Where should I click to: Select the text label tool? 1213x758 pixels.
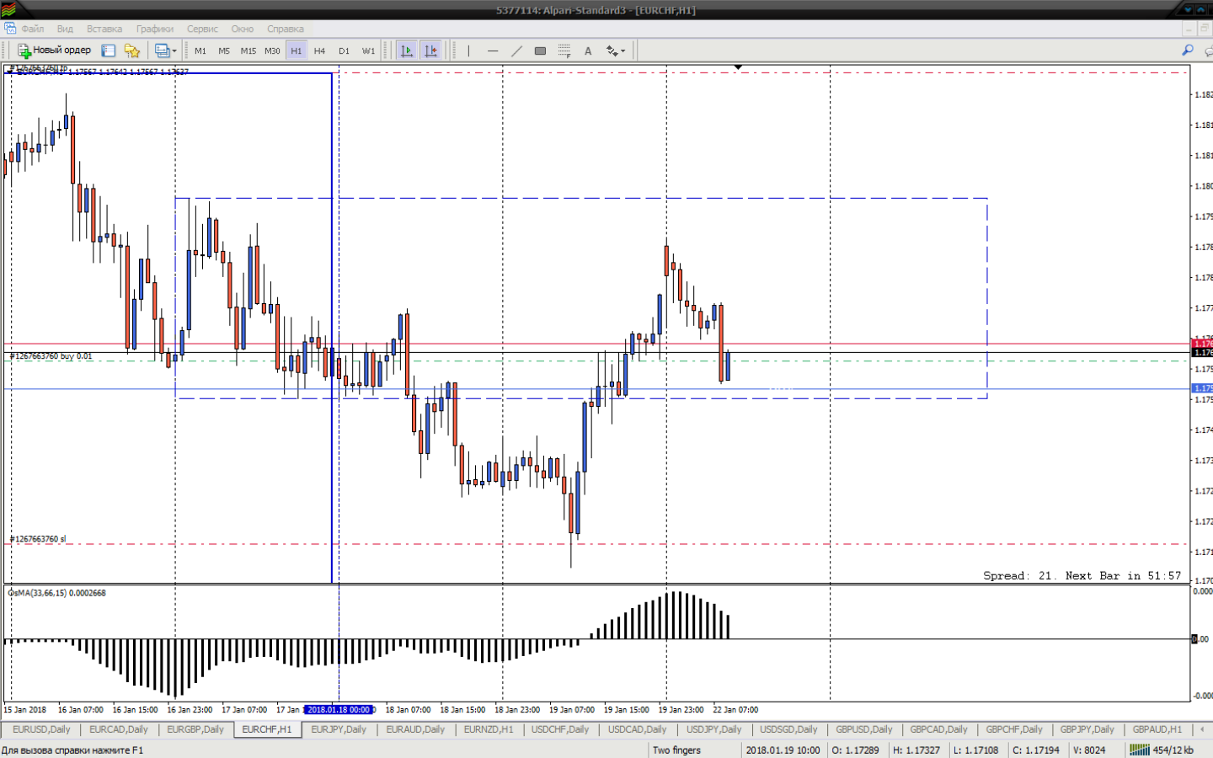(x=588, y=51)
